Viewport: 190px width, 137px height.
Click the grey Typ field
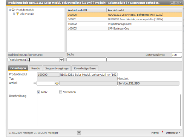(77, 79)
